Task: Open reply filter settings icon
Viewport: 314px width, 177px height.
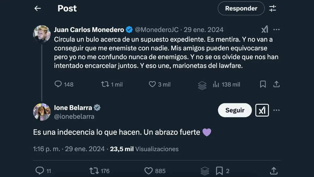Action: click(x=273, y=8)
